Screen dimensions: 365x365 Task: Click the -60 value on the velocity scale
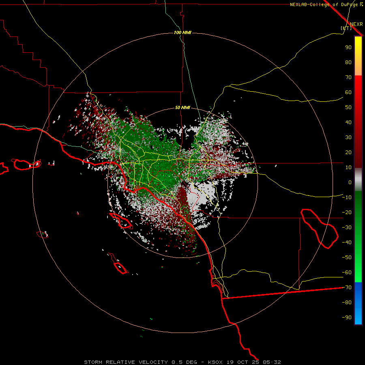tap(347, 273)
